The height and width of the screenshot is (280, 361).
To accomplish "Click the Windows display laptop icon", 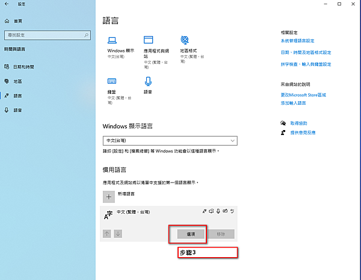I will point(112,40).
